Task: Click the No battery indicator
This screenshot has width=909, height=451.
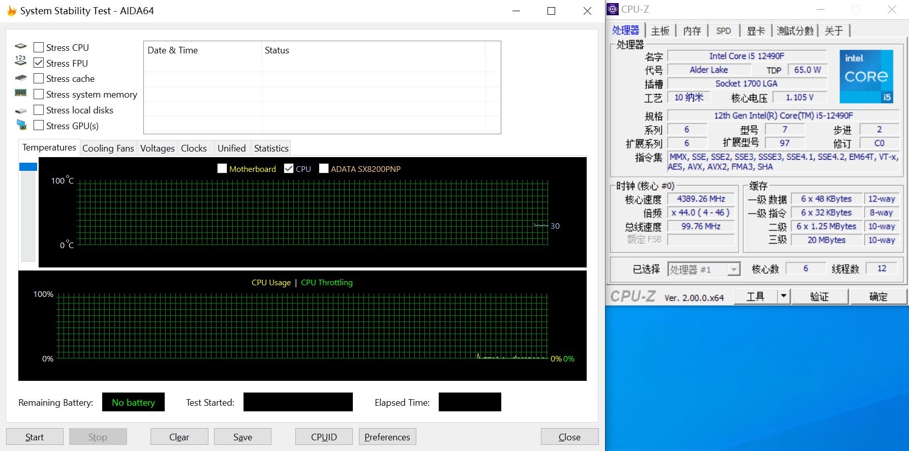Action: tap(133, 402)
